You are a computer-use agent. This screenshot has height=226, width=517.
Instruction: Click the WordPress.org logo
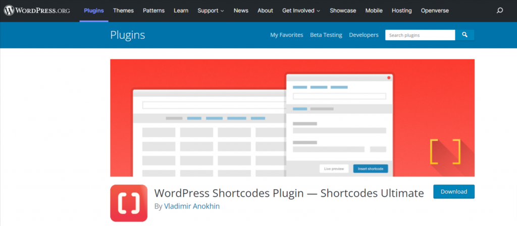point(37,11)
